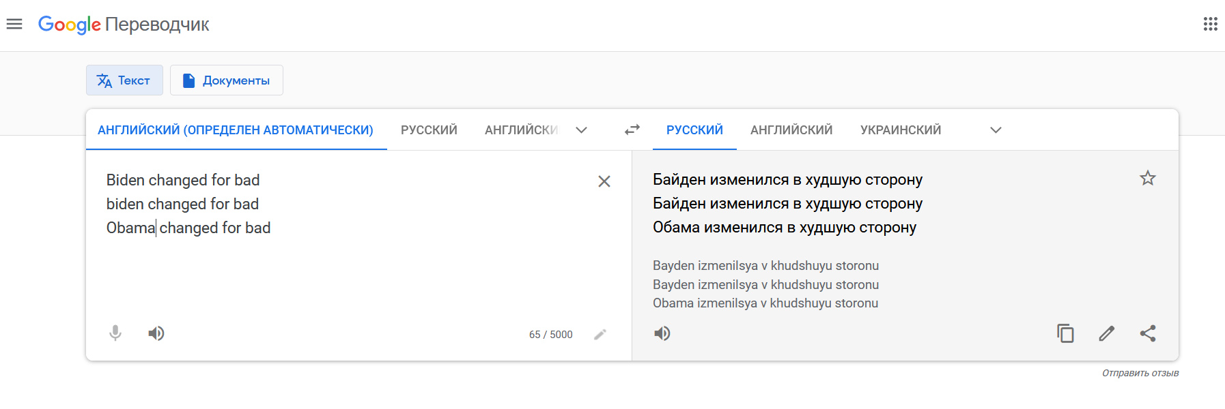Screen dimensions: 1225x409
Task: Click the 65 / 5000 character counter
Action: [551, 334]
